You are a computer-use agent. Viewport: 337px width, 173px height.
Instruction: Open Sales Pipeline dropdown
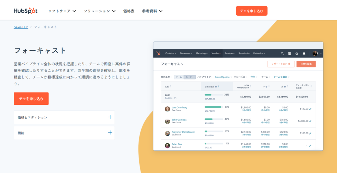[223, 77]
